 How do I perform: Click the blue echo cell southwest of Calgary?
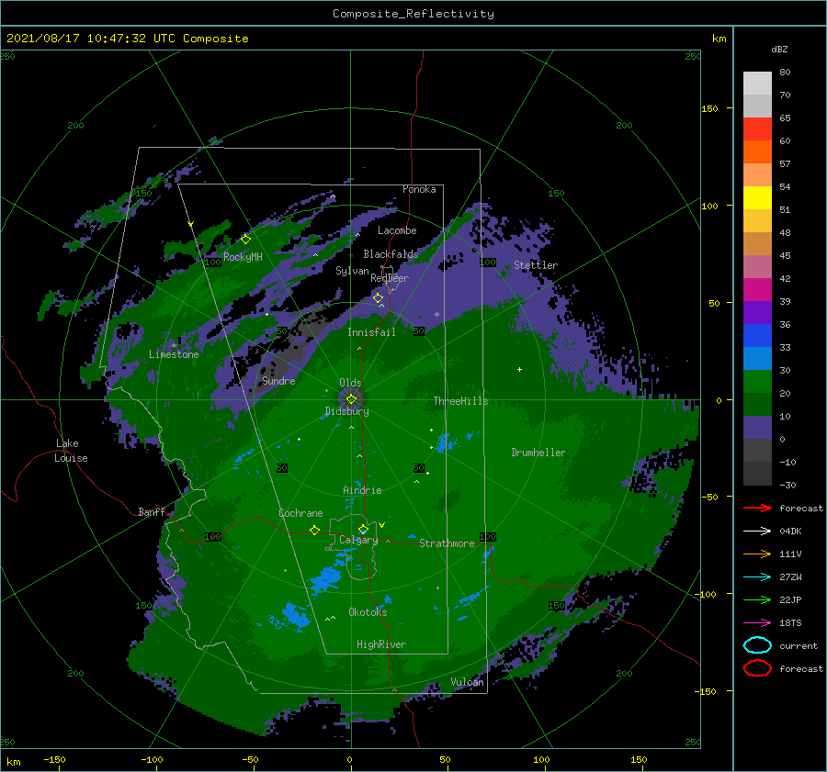coord(325,578)
